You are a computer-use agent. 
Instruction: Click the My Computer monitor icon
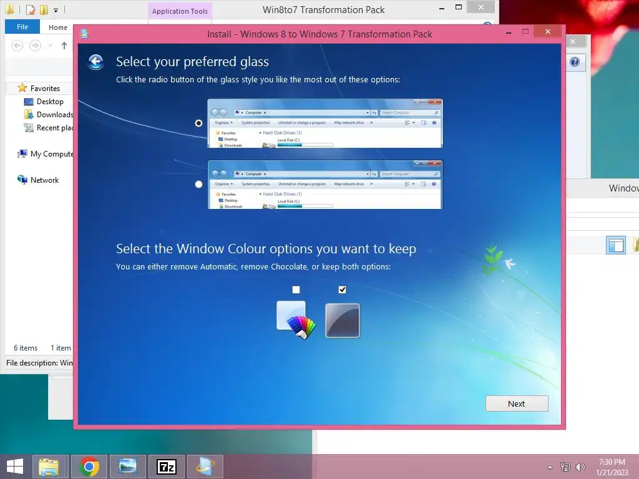pyautogui.click(x=22, y=153)
